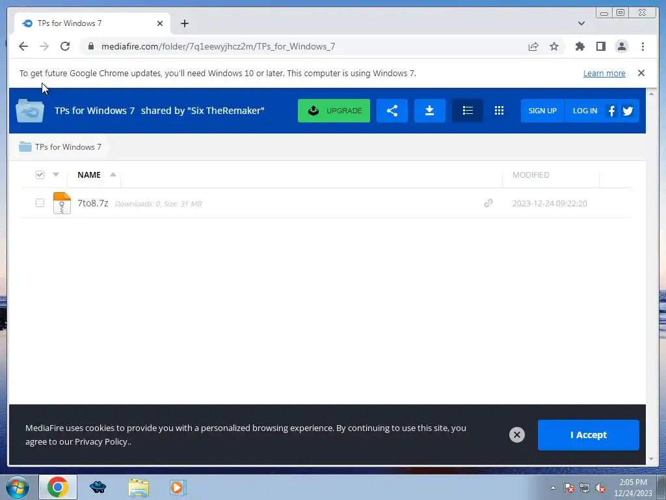Click the I Accept cookies button

[x=588, y=435]
